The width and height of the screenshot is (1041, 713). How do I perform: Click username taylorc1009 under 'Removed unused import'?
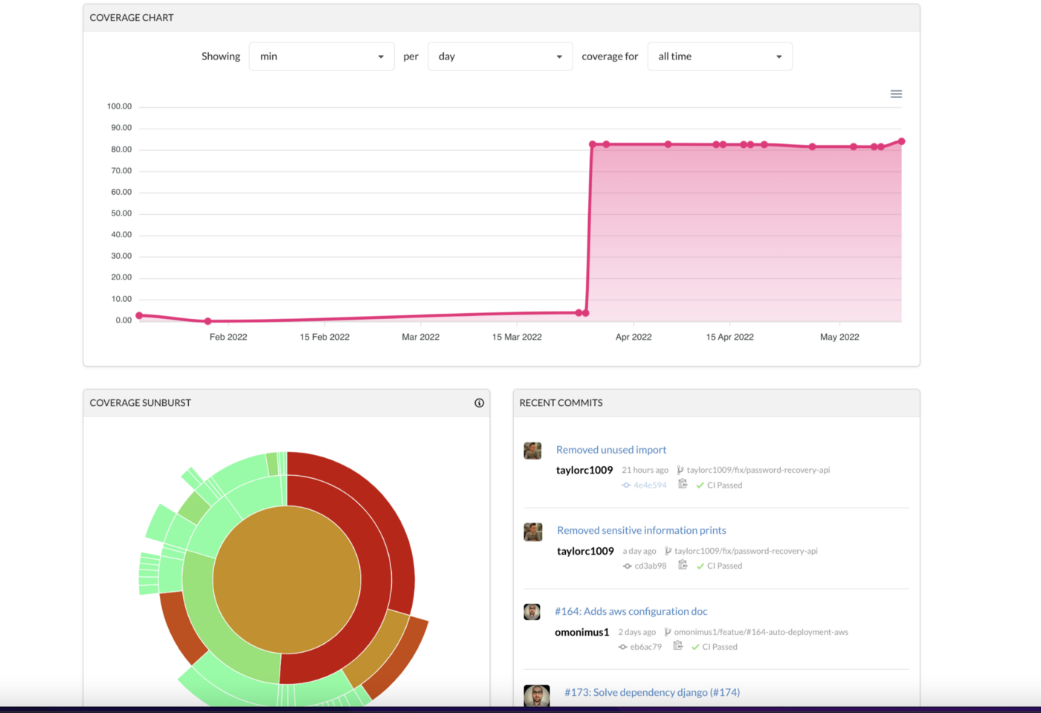(584, 470)
